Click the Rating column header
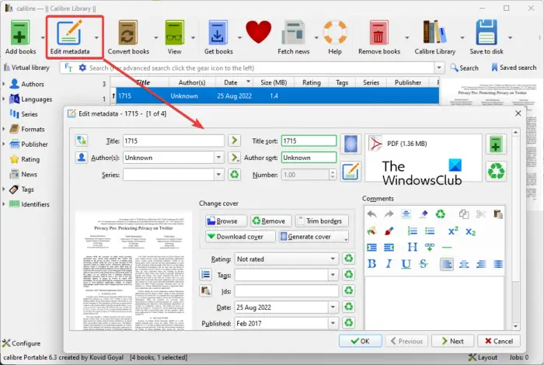Viewport: 544px width, 365px height. 312,82
